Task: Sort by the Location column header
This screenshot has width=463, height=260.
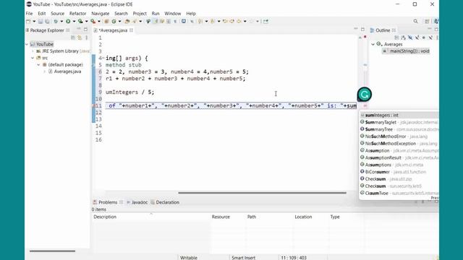Action: coord(303,217)
